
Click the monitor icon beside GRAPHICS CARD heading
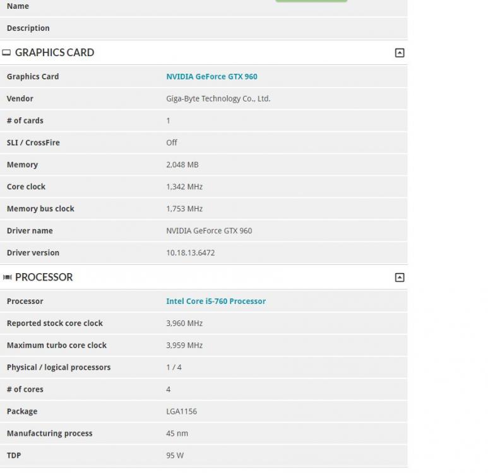7,53
